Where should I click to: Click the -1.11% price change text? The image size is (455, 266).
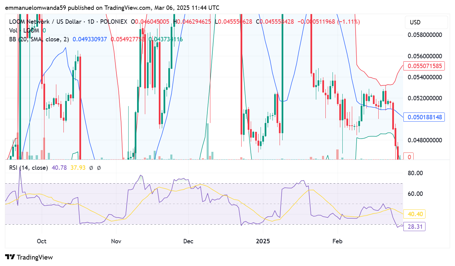[349, 22]
